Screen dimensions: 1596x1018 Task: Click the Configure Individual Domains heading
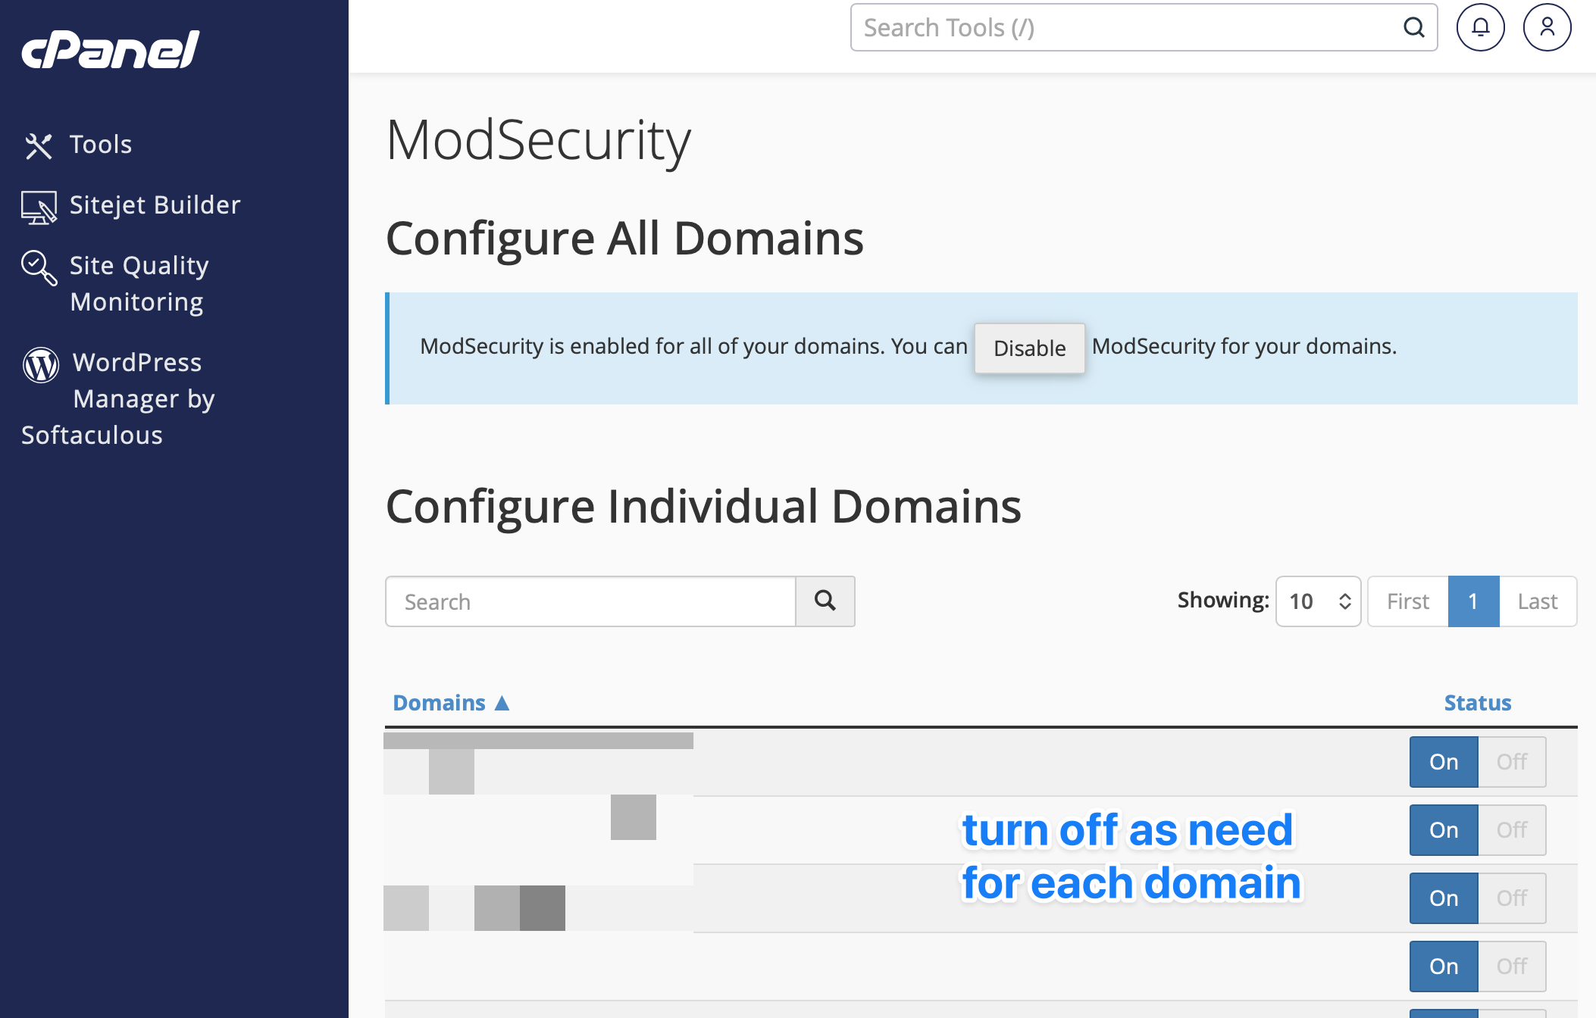pyautogui.click(x=703, y=507)
